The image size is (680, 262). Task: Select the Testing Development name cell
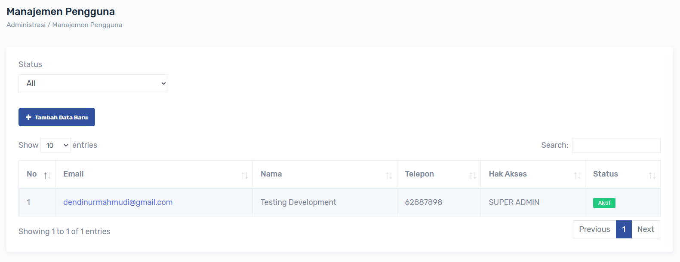298,202
